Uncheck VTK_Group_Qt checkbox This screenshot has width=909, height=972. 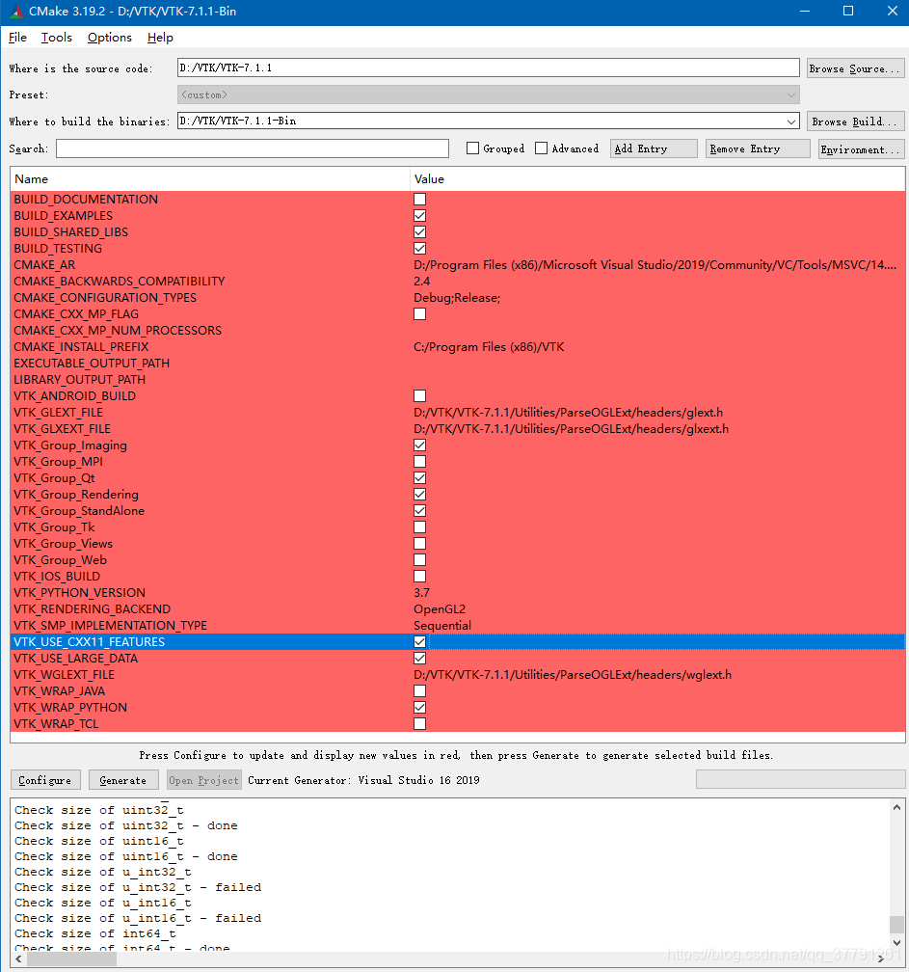coord(420,478)
